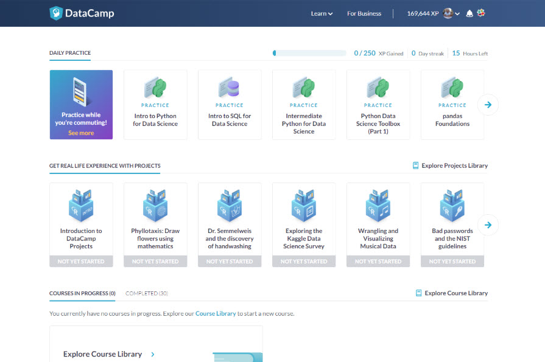Select the Courses in Progress tab
Screen dimensions: 545x362
(82, 293)
